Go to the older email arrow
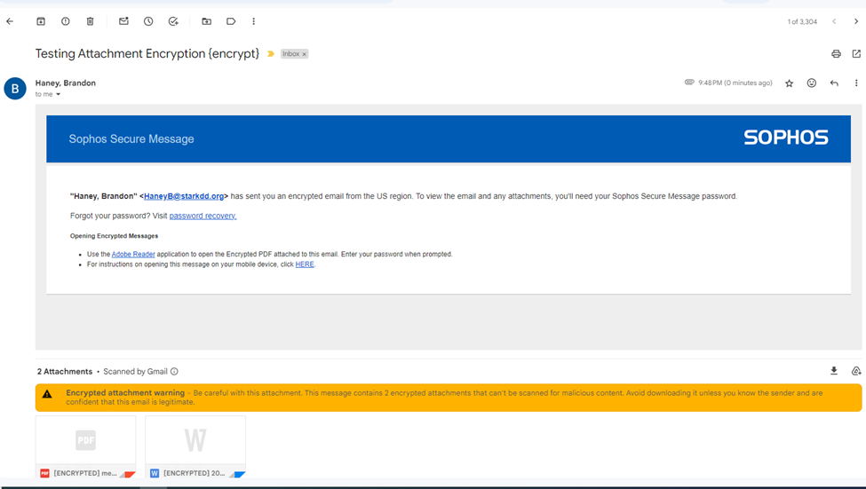The height and width of the screenshot is (489, 866). (856, 21)
